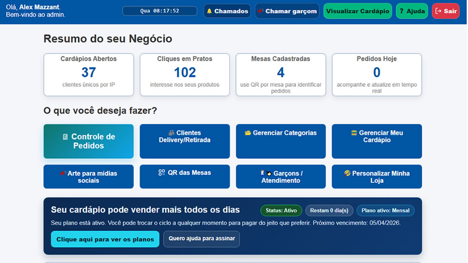The height and width of the screenshot is (263, 468).
Task: Click the exit arrow icon on Sair
Action: 438,11
